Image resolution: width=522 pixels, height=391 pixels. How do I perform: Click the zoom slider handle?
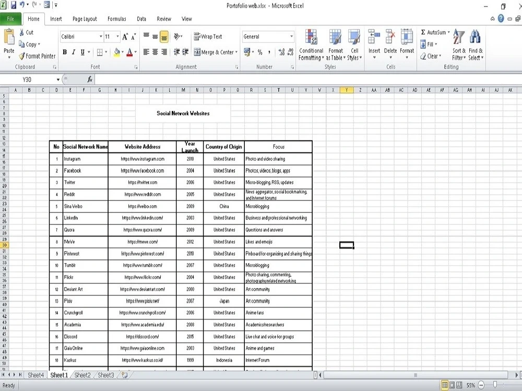pos(495,385)
